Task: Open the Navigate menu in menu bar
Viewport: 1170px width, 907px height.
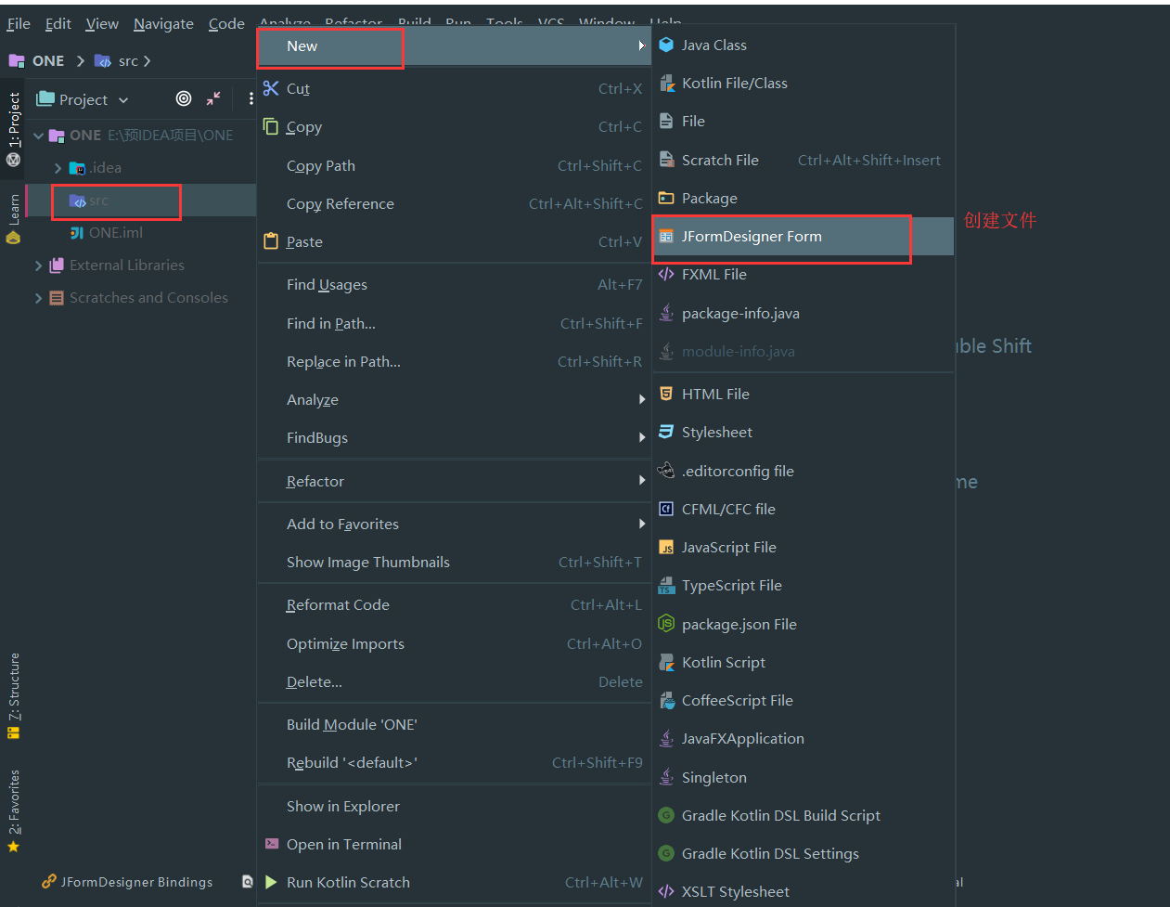Action: click(163, 24)
